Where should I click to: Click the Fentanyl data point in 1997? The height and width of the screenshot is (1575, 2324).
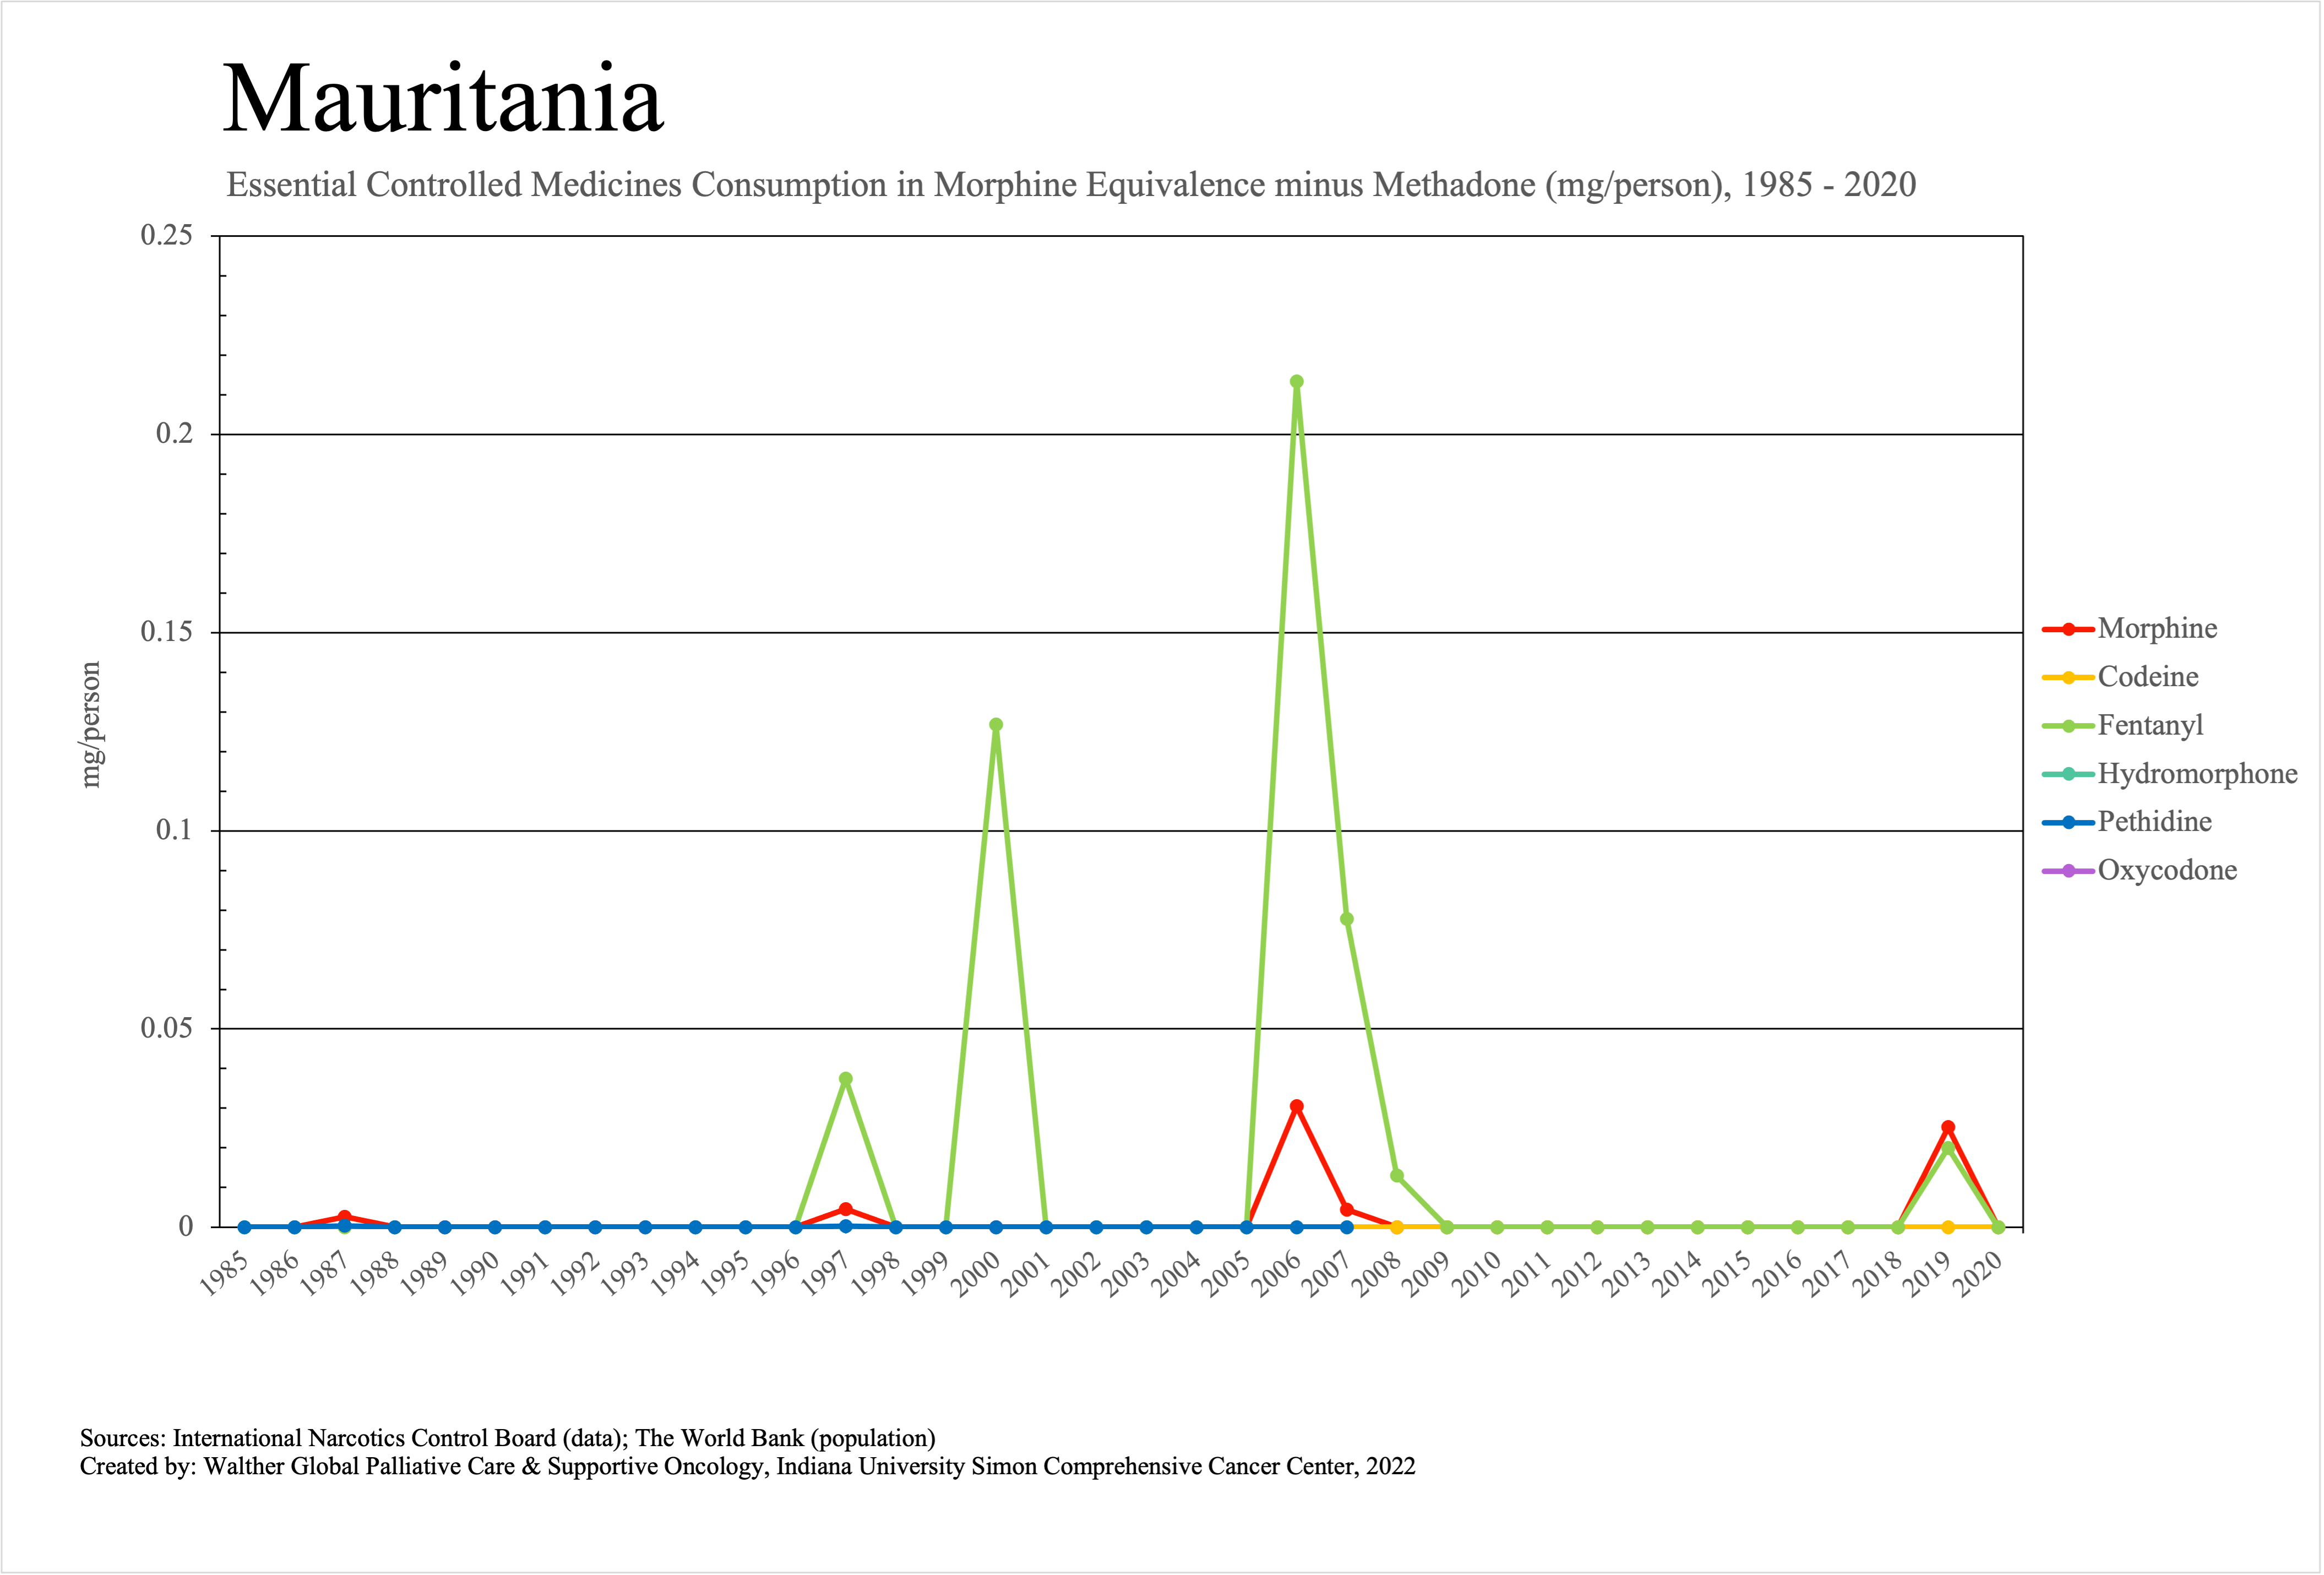click(846, 1079)
